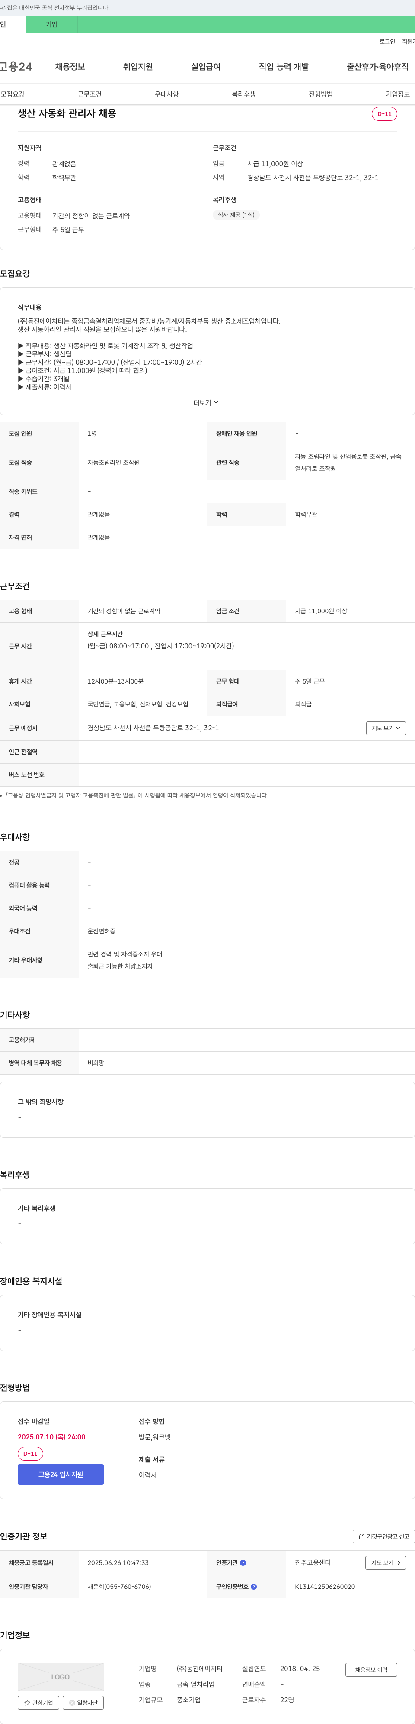Image resolution: width=415 pixels, height=1724 pixels.
Task: Report false ad via 거짓구인광고 신고
Action: point(383,1536)
